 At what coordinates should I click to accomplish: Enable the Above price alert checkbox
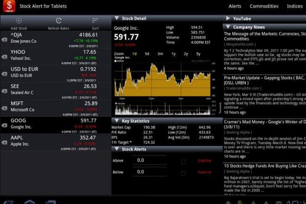tap(183, 162)
